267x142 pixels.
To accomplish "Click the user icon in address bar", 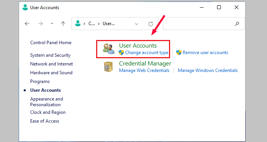I will click(x=78, y=23).
